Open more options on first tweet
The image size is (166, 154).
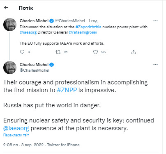point(155,21)
